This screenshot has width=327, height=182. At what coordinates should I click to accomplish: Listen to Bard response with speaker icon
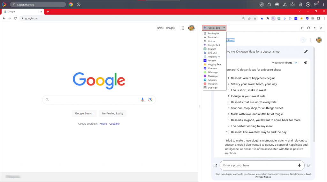click(306, 63)
